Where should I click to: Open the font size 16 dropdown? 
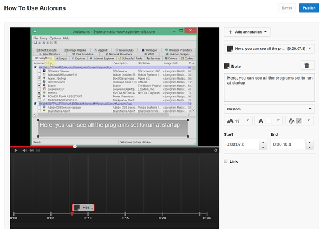pos(238,121)
